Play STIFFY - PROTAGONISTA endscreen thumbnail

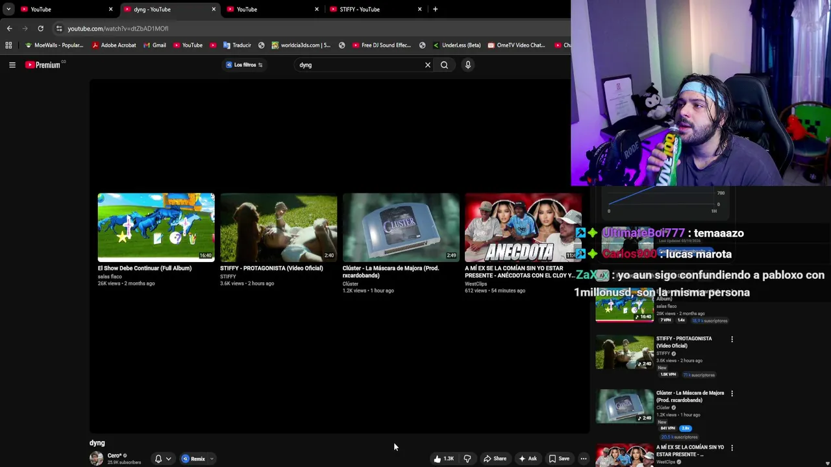pyautogui.click(x=279, y=226)
